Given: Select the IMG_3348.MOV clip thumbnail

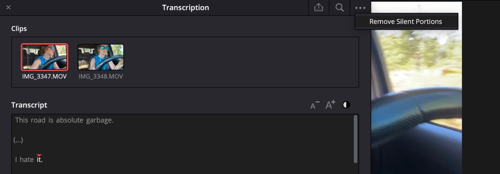Looking at the screenshot, I should pyautogui.click(x=101, y=57).
